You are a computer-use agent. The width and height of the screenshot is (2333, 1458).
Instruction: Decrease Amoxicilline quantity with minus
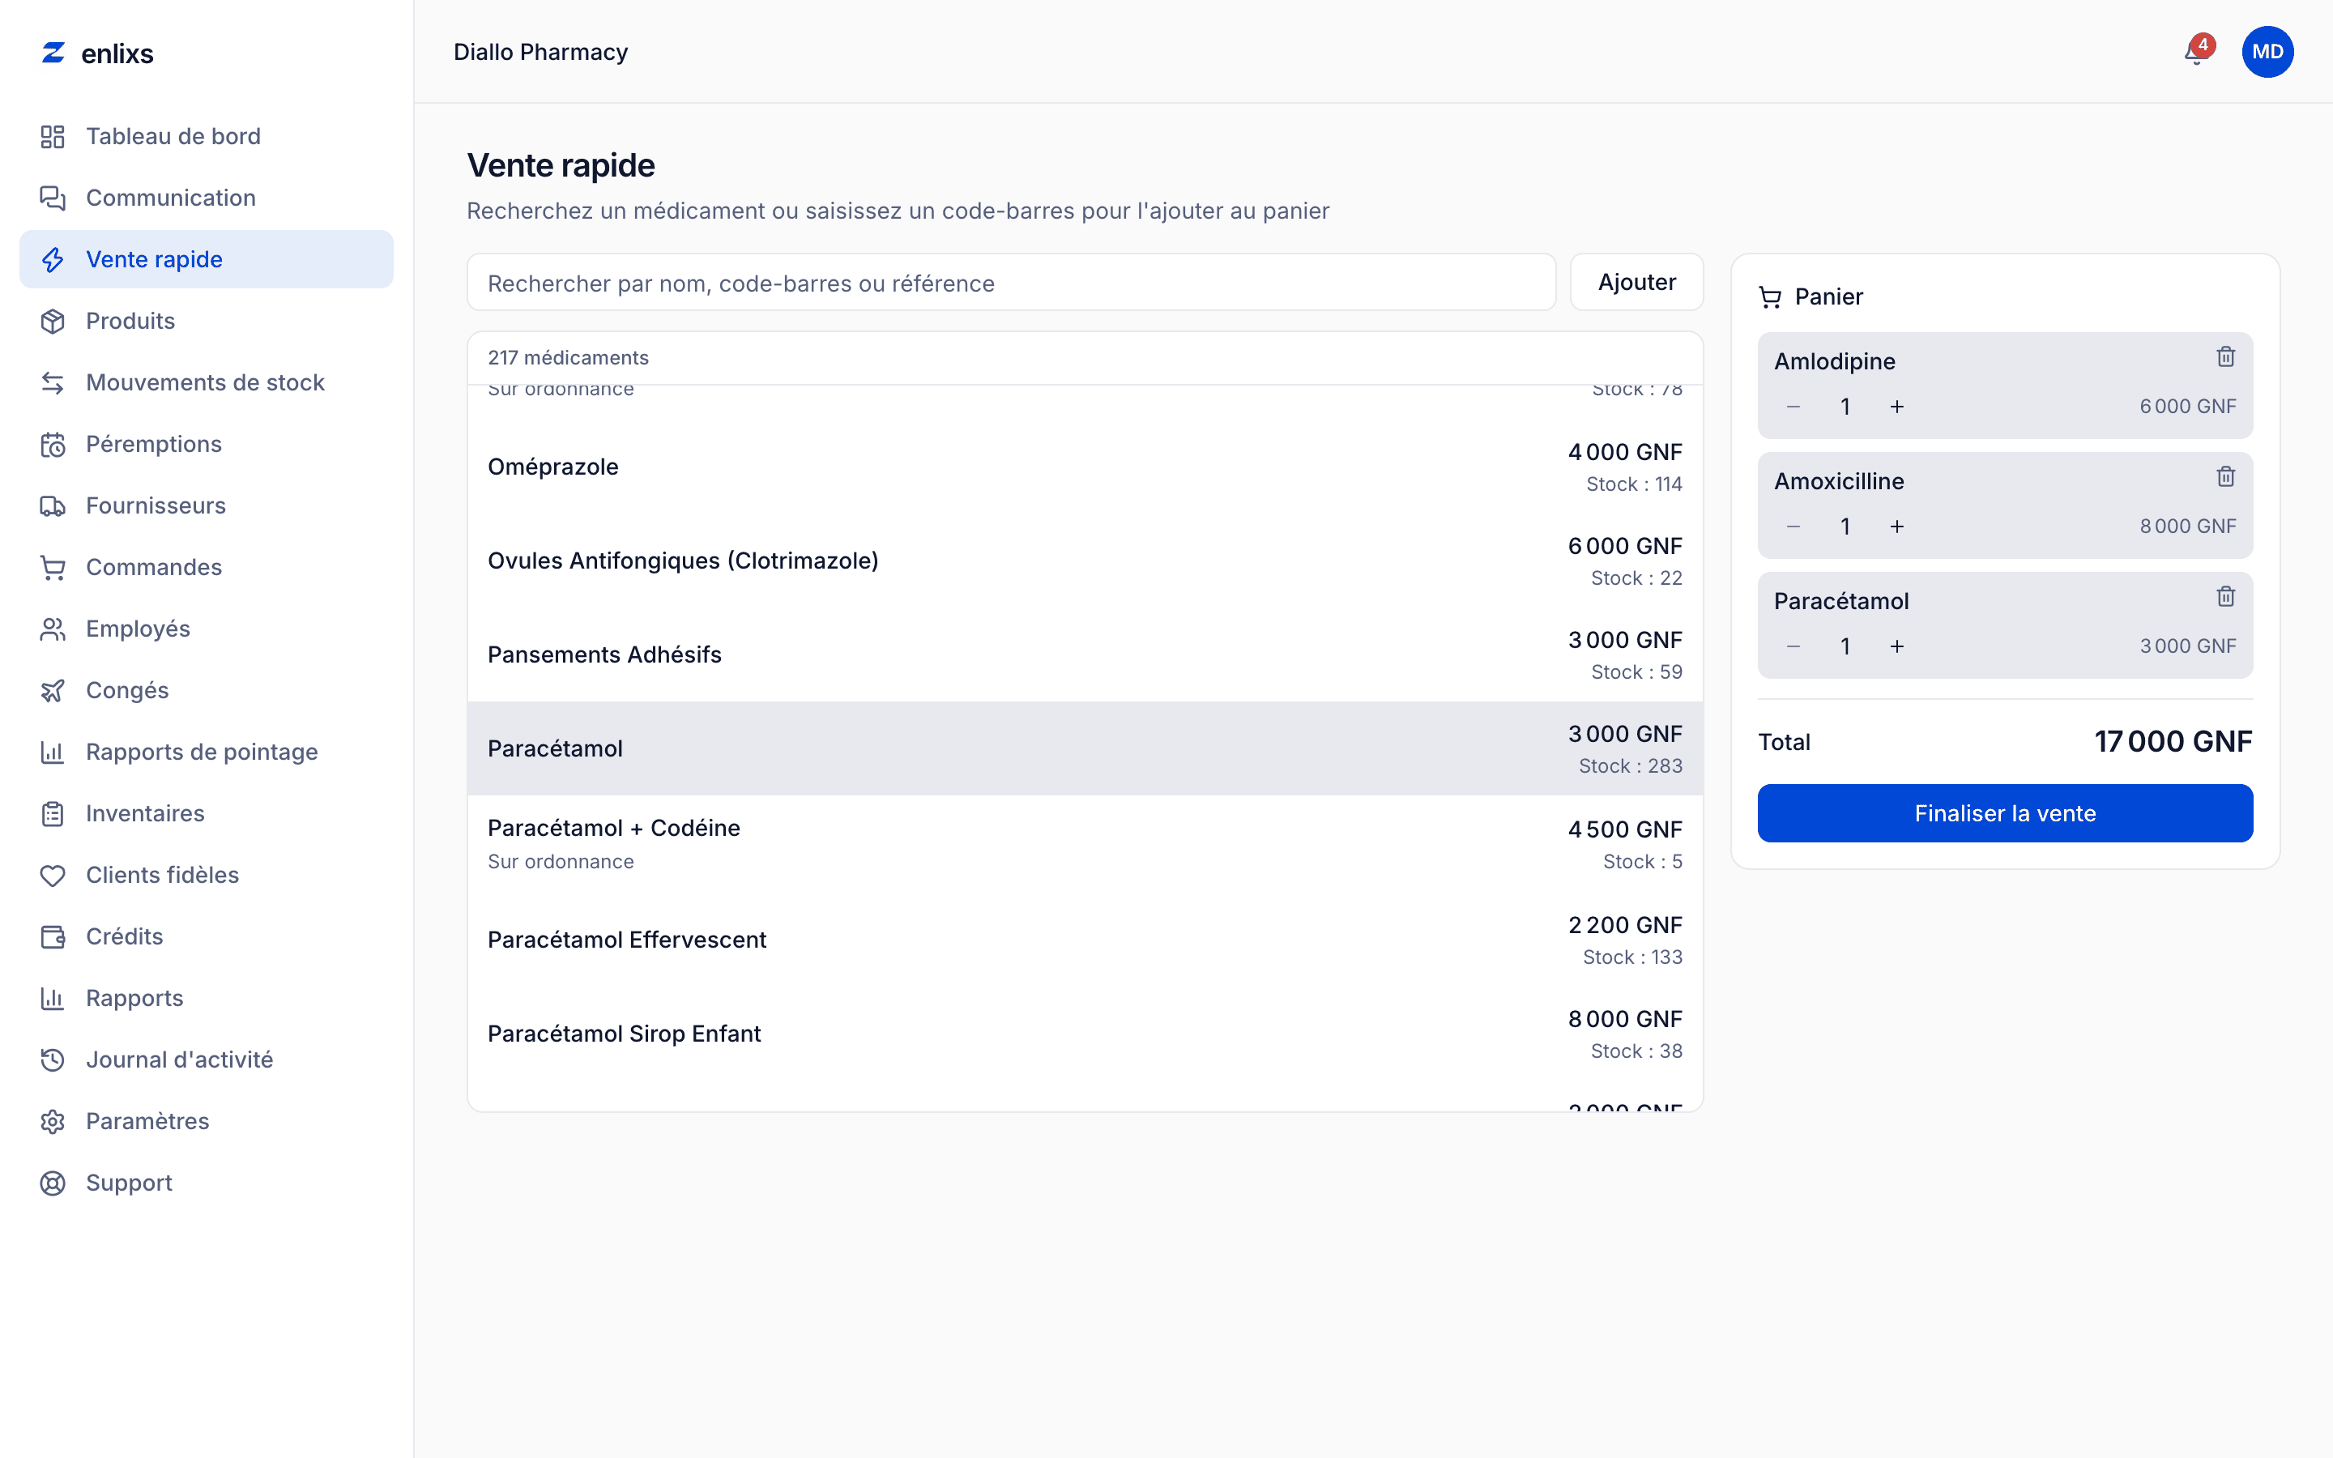click(x=1793, y=526)
